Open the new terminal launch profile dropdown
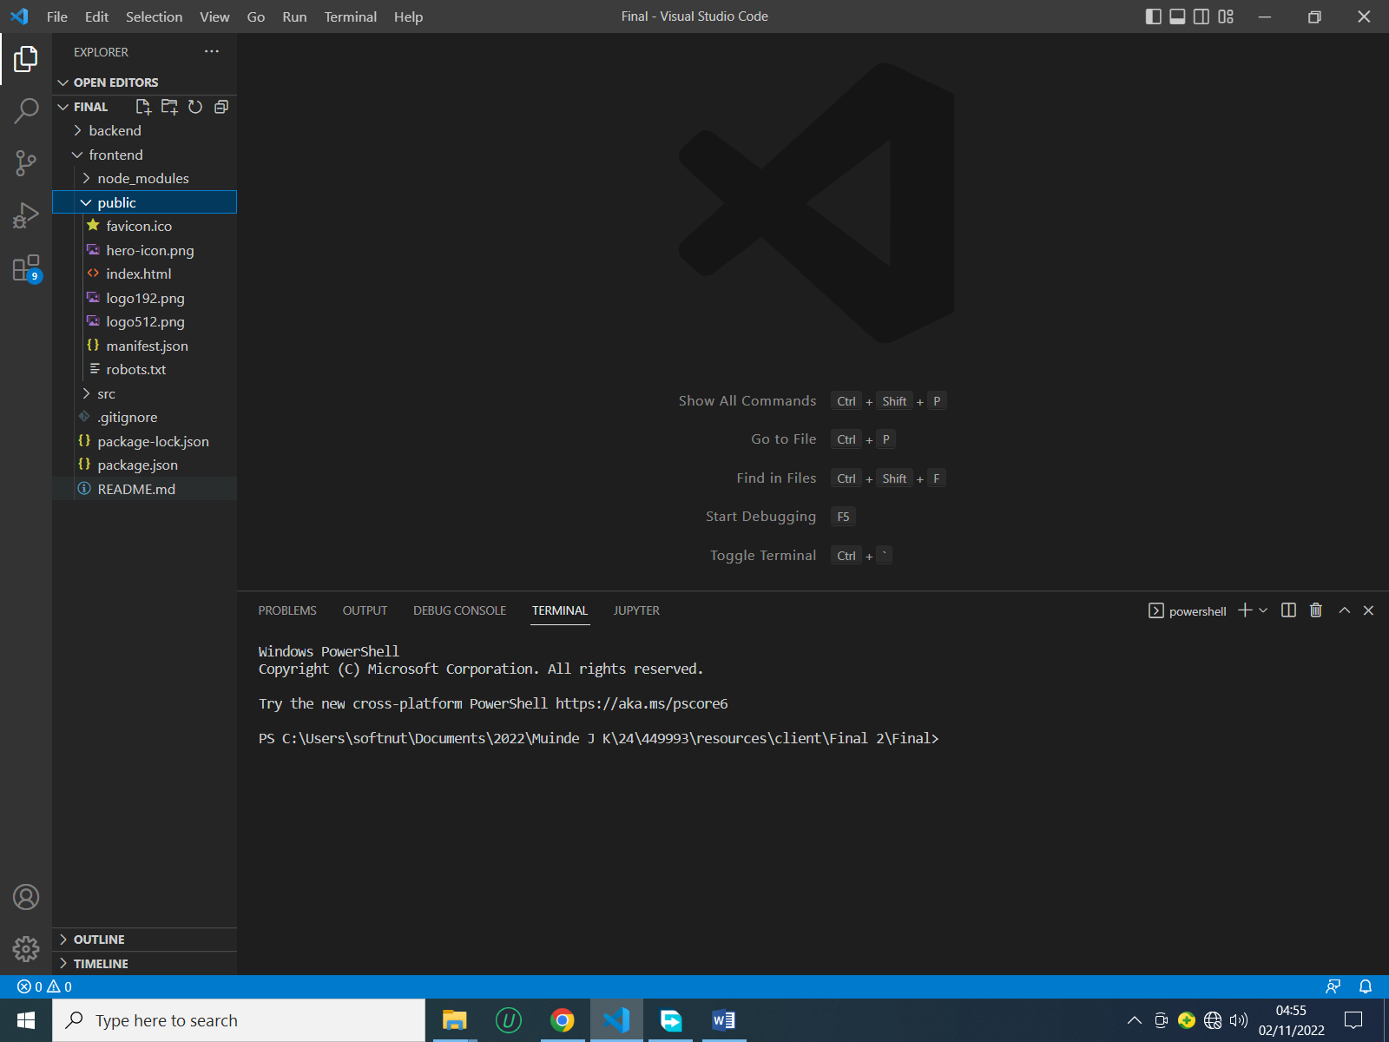This screenshot has width=1389, height=1042. pyautogui.click(x=1263, y=610)
